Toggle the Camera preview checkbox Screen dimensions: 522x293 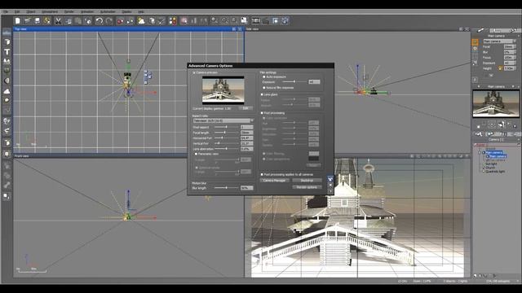(x=194, y=72)
